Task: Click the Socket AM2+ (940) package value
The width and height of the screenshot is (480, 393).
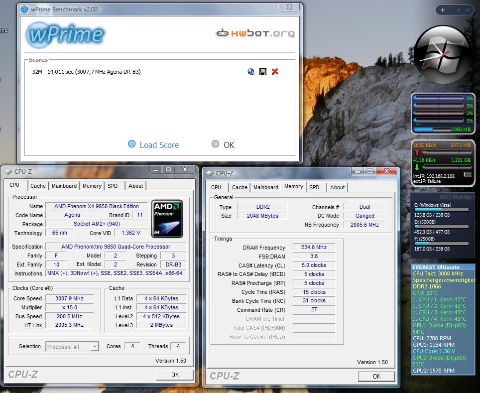Action: click(97, 224)
